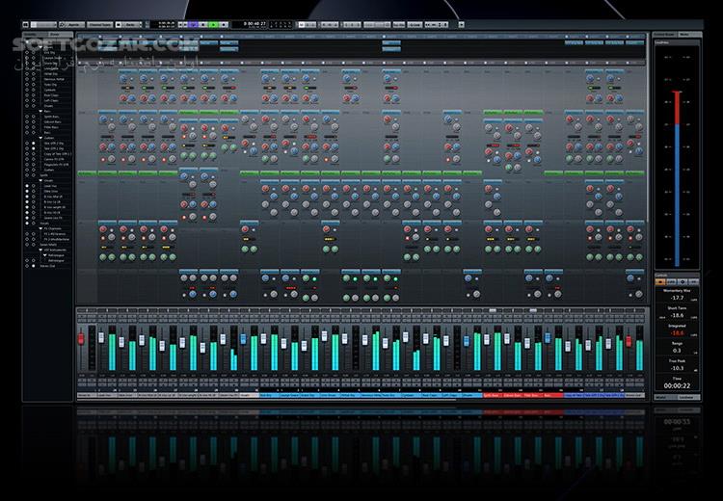
Task: Select HiHat Dry in the channel list
Action: [x=51, y=74]
